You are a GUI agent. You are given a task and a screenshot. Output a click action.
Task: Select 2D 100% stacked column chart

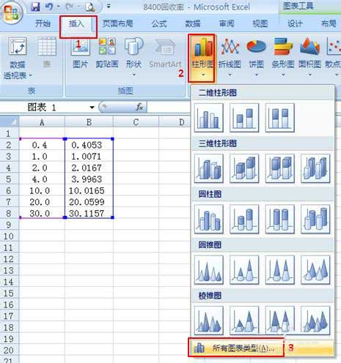280,118
